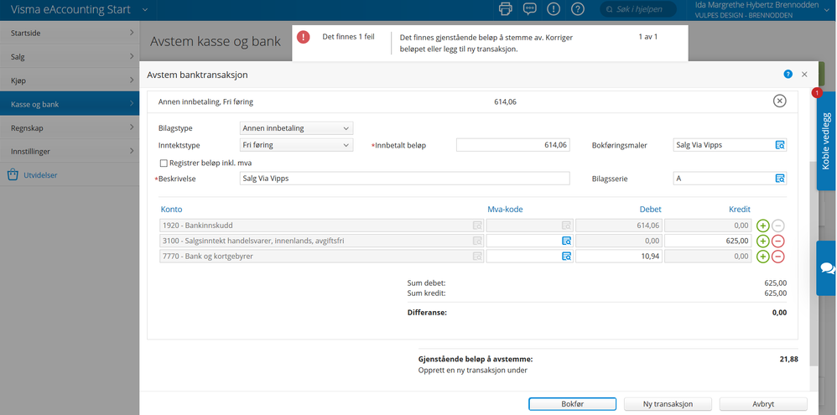Open Mva-kode lookup for 3100 row
The width and height of the screenshot is (837, 415).
pos(566,241)
